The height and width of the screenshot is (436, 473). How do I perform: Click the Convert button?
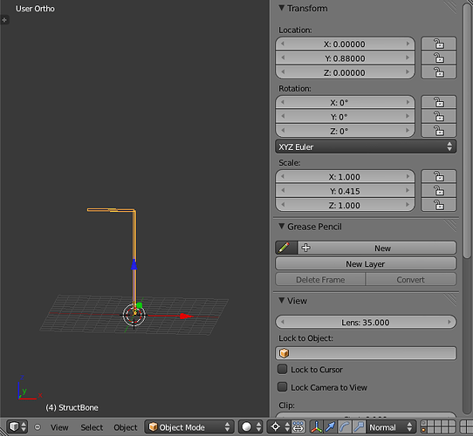coord(411,280)
